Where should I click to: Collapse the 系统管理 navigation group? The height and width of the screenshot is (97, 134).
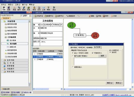[x=15, y=21]
